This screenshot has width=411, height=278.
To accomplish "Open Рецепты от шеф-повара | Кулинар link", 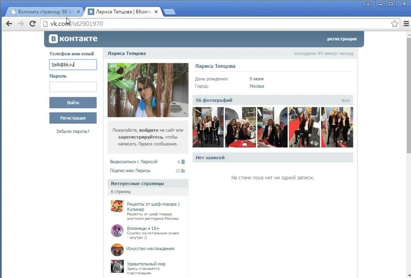I will coord(153,207).
